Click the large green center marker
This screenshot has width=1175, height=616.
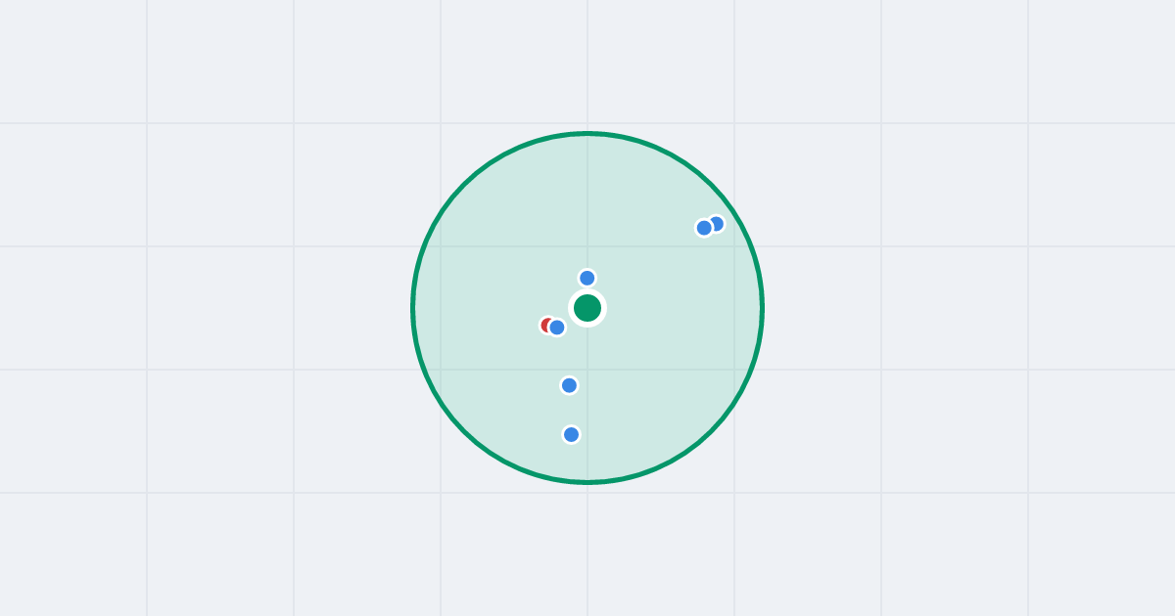[x=587, y=308]
